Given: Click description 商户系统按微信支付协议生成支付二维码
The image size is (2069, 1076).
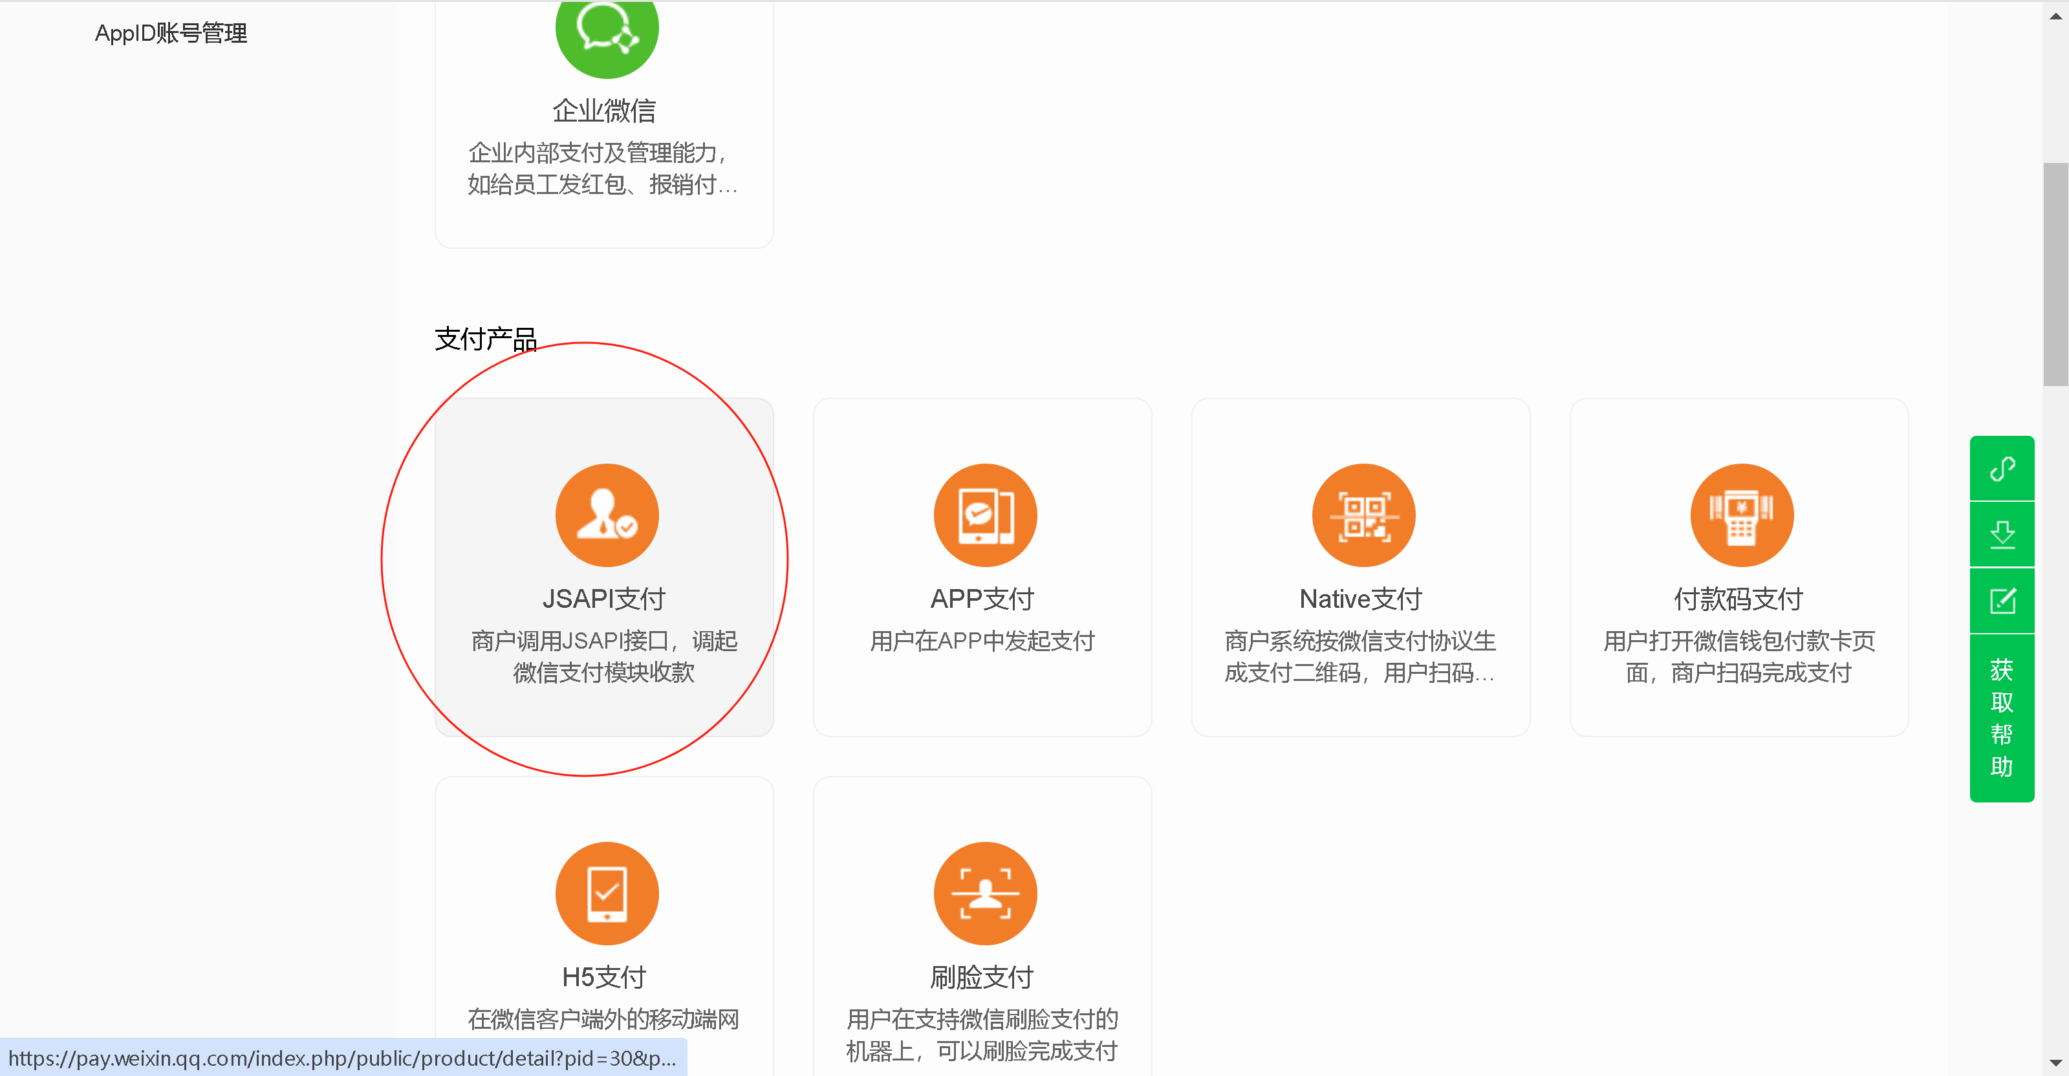Looking at the screenshot, I should tap(1361, 656).
